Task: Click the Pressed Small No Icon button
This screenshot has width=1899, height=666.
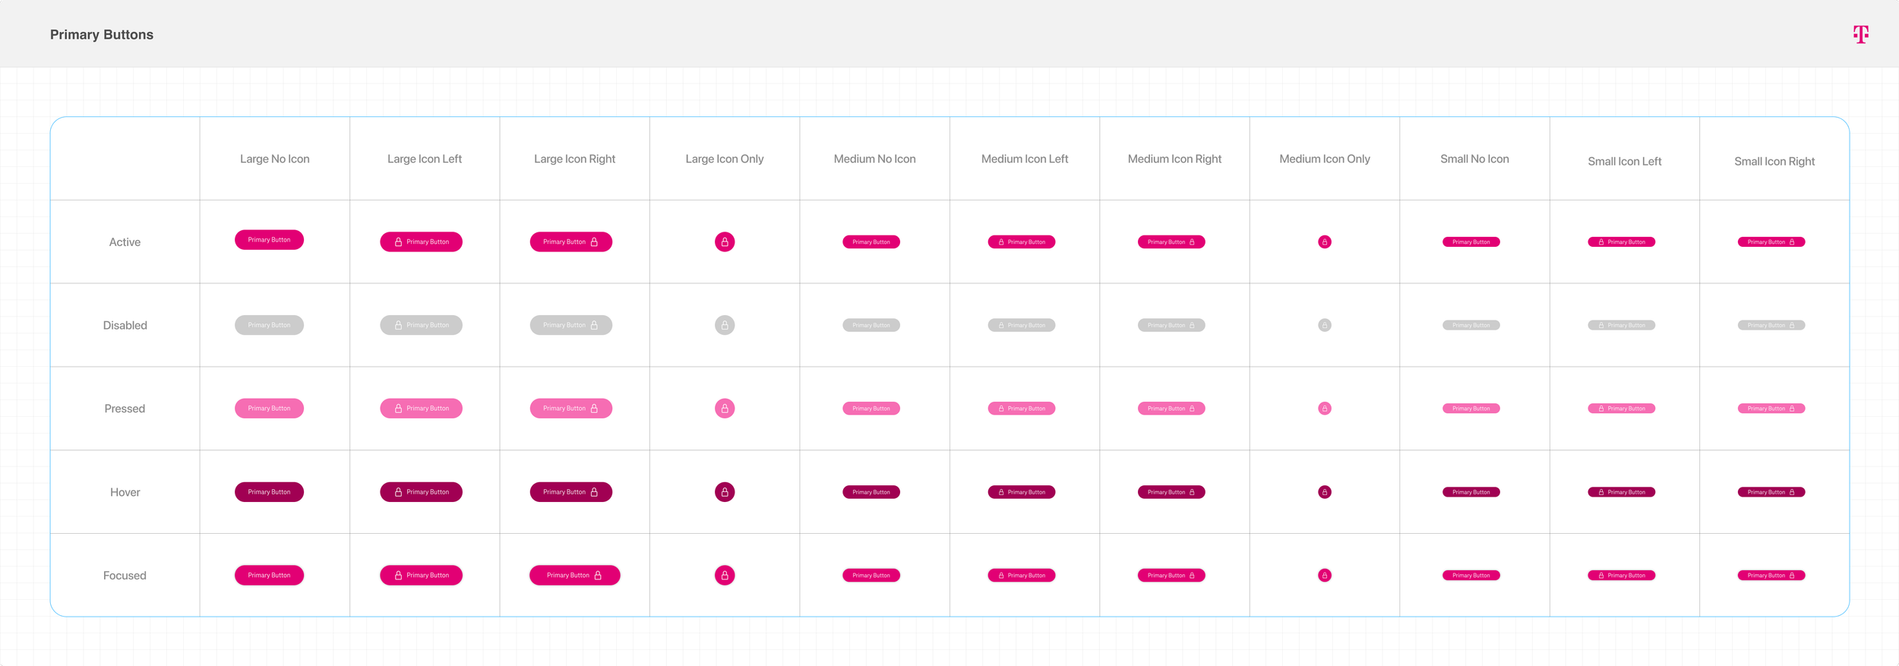Action: point(1471,409)
